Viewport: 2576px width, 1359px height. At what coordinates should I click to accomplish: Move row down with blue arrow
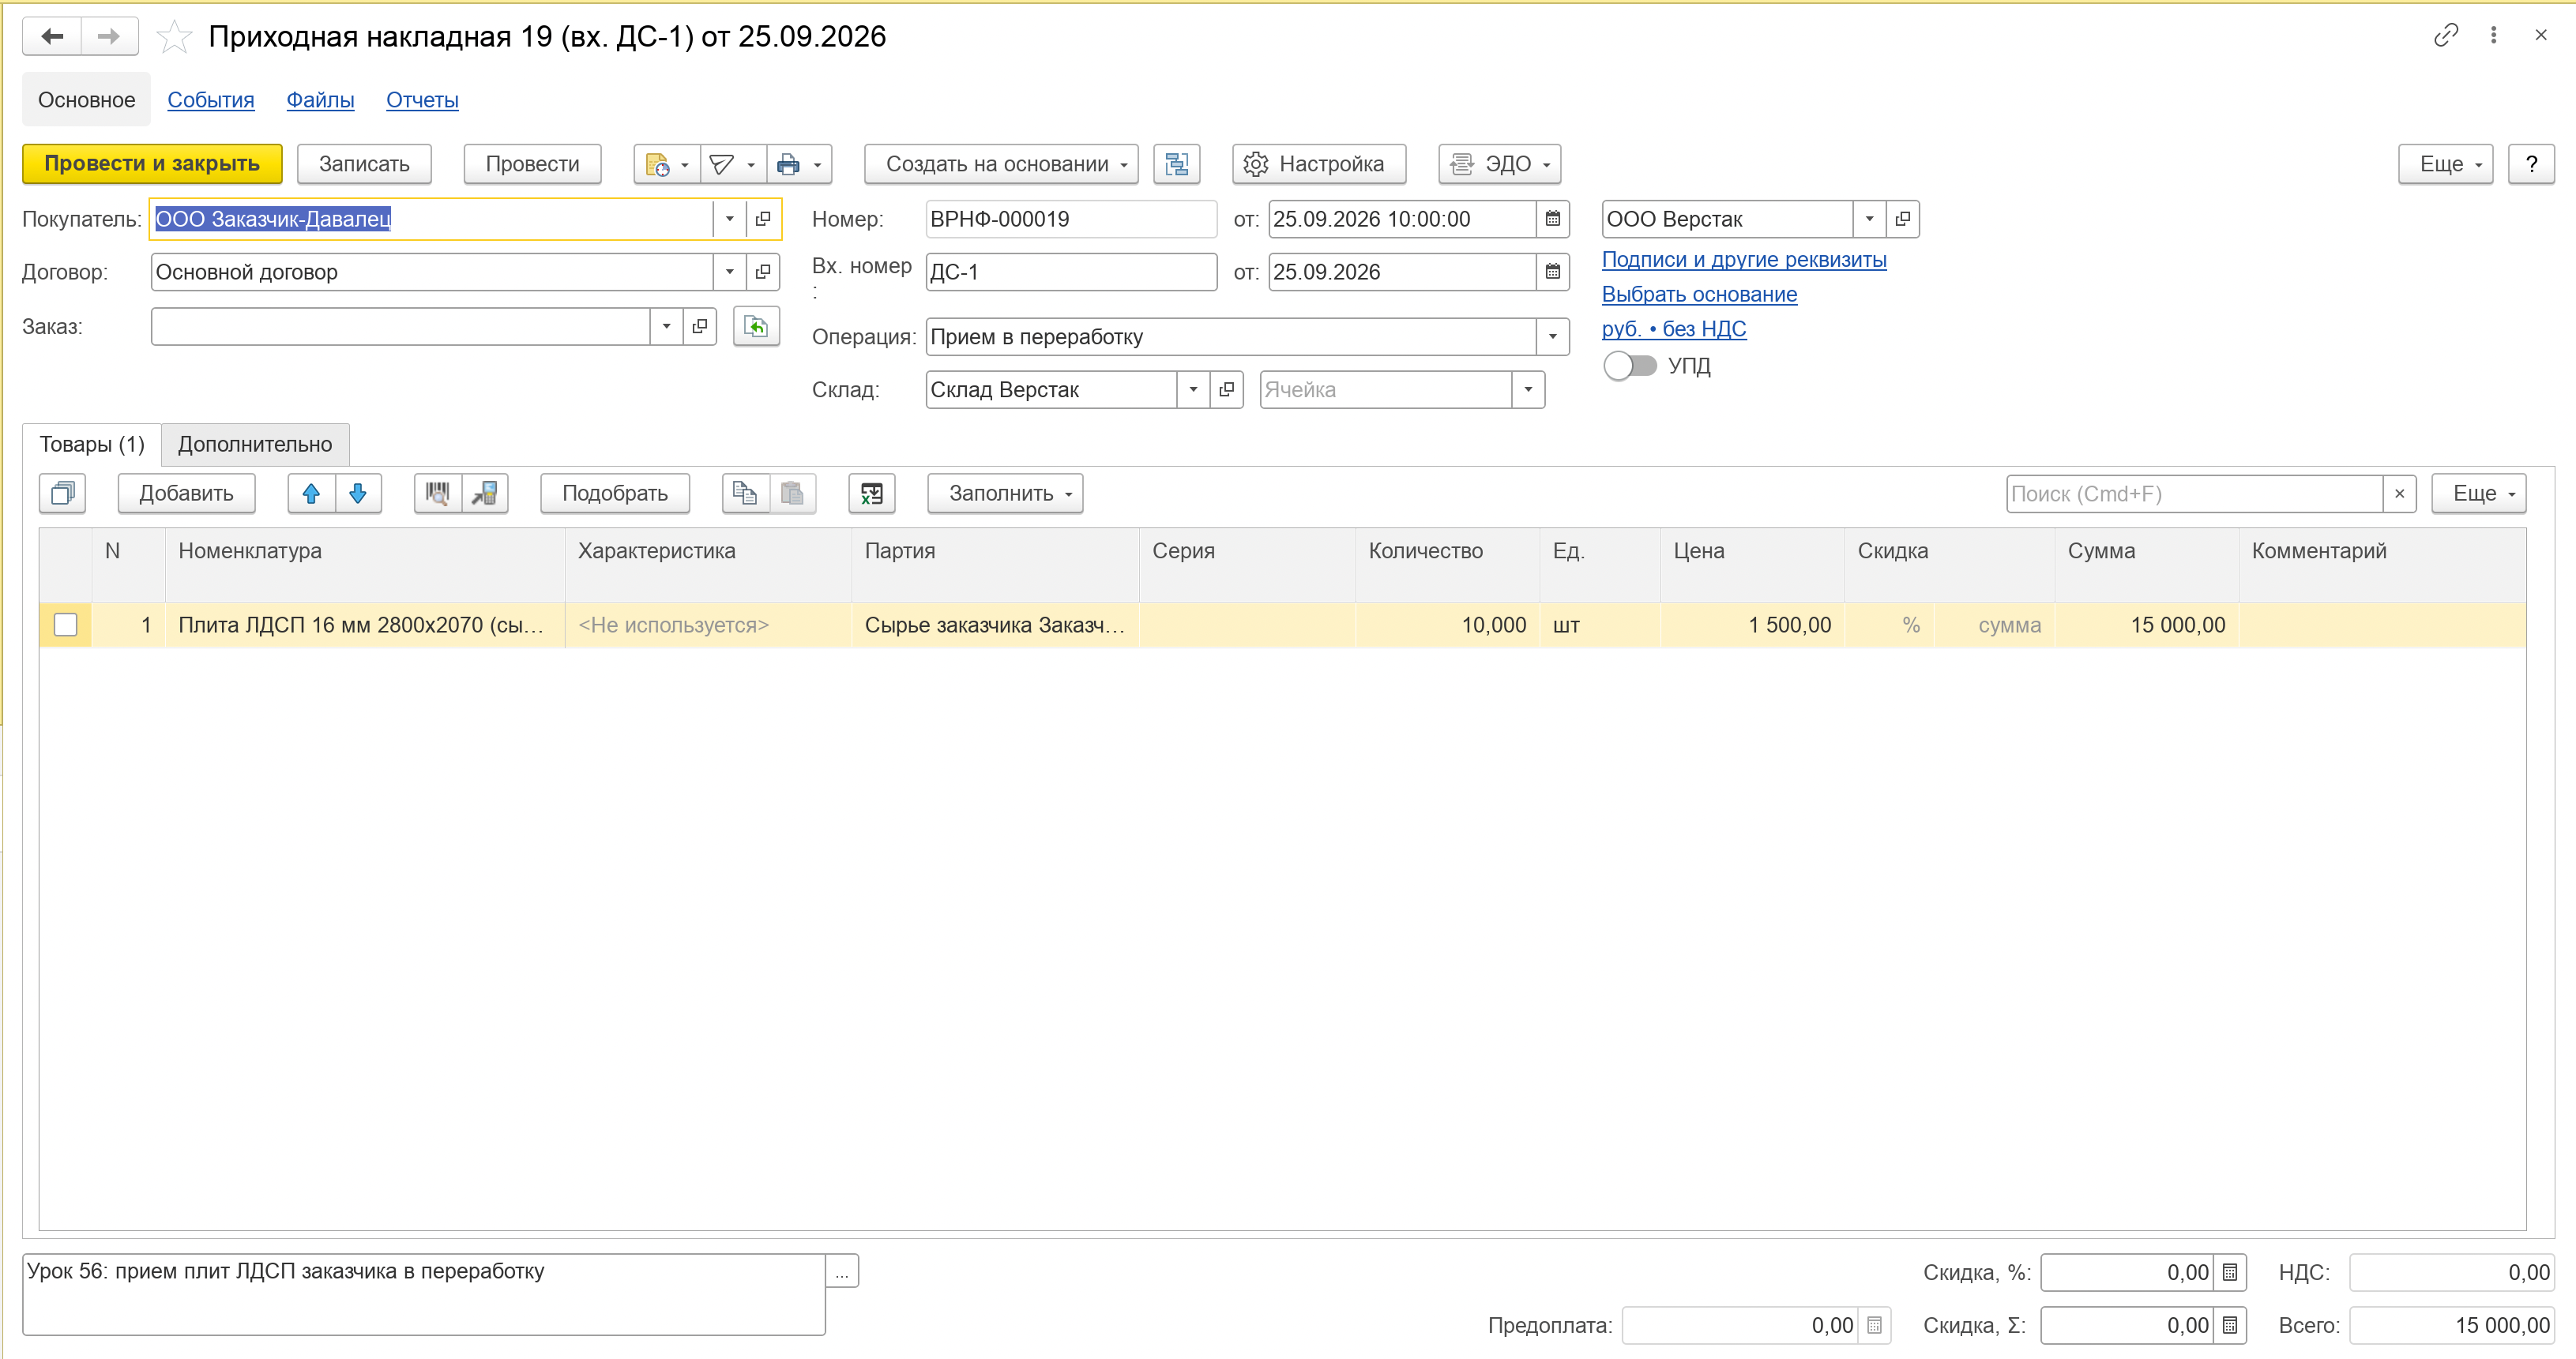pos(358,493)
